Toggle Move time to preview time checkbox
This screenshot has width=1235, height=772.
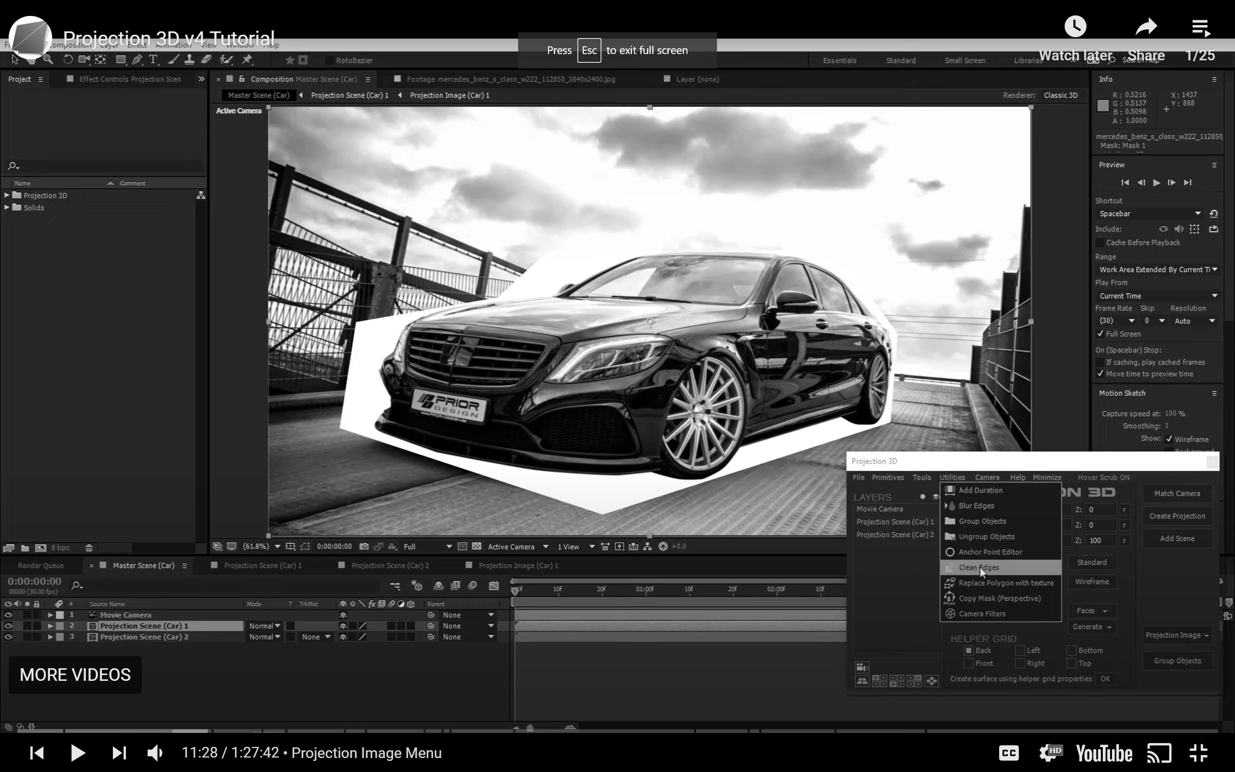(1100, 374)
